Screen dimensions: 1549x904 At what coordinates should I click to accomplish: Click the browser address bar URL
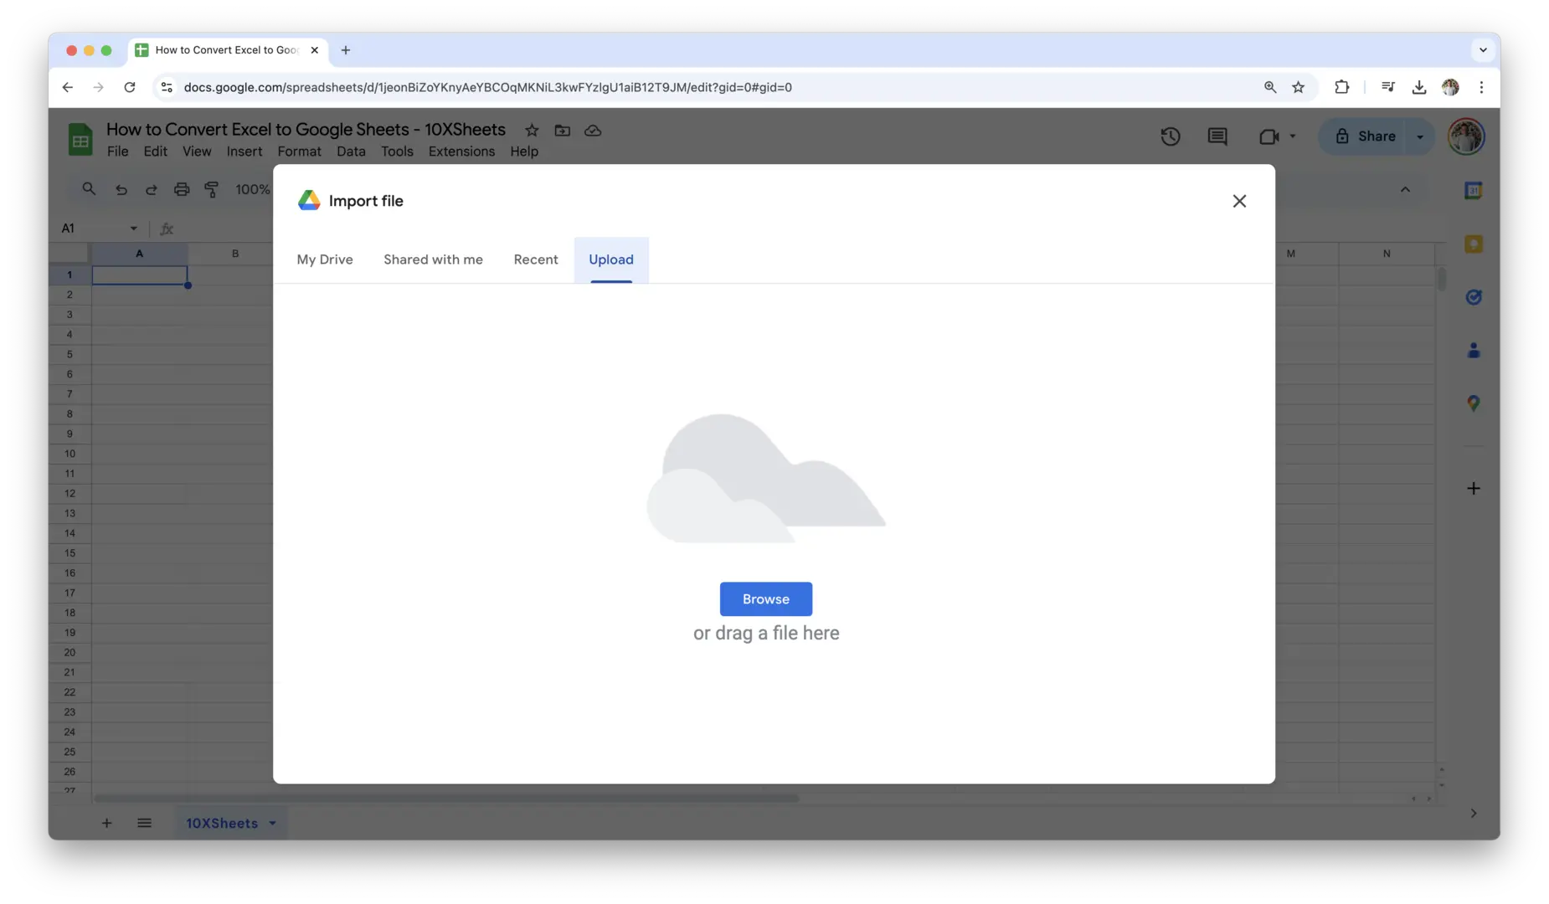coord(487,87)
